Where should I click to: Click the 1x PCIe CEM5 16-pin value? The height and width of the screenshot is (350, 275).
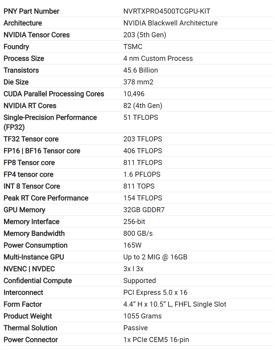click(156, 340)
